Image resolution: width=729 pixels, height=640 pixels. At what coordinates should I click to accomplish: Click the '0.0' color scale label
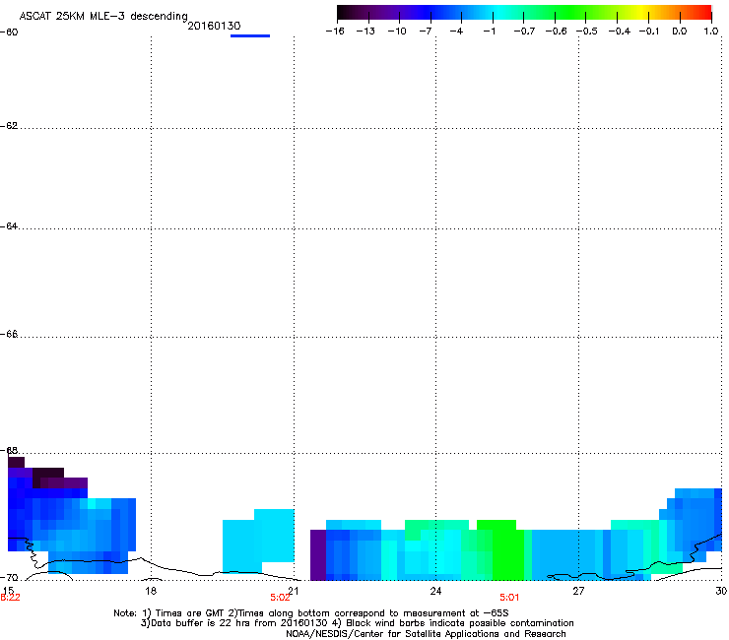coord(680,32)
